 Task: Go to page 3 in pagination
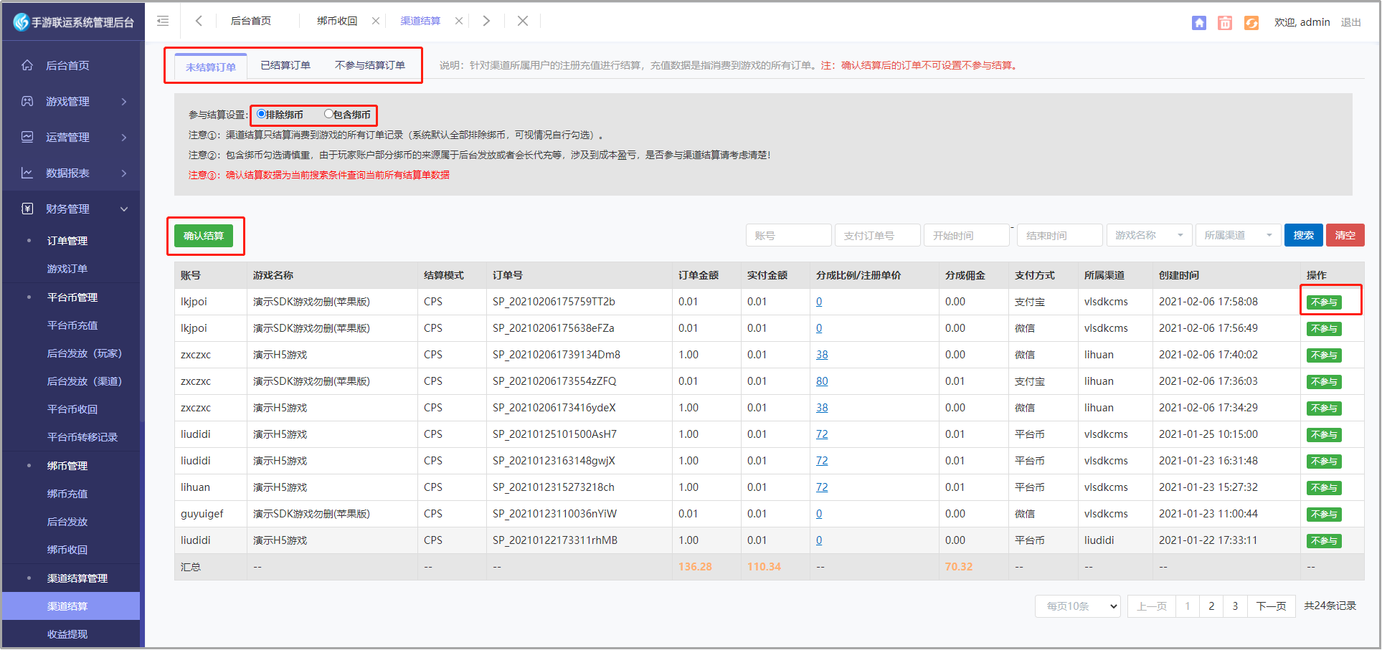1235,606
